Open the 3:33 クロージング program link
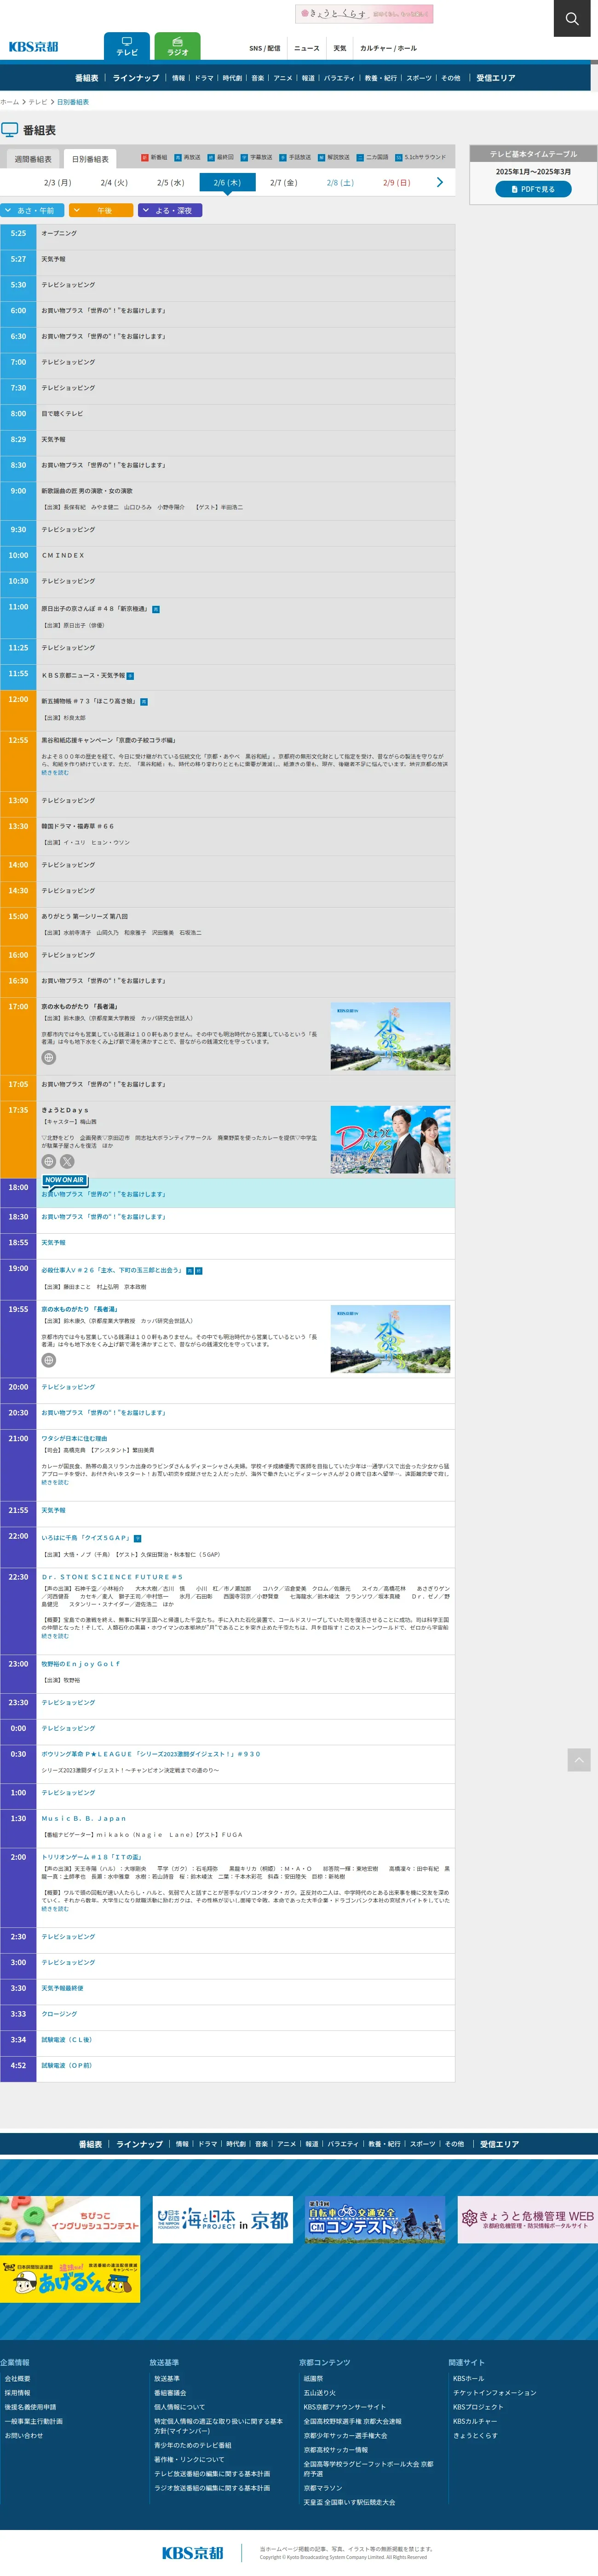The image size is (598, 2576). pos(59,2014)
